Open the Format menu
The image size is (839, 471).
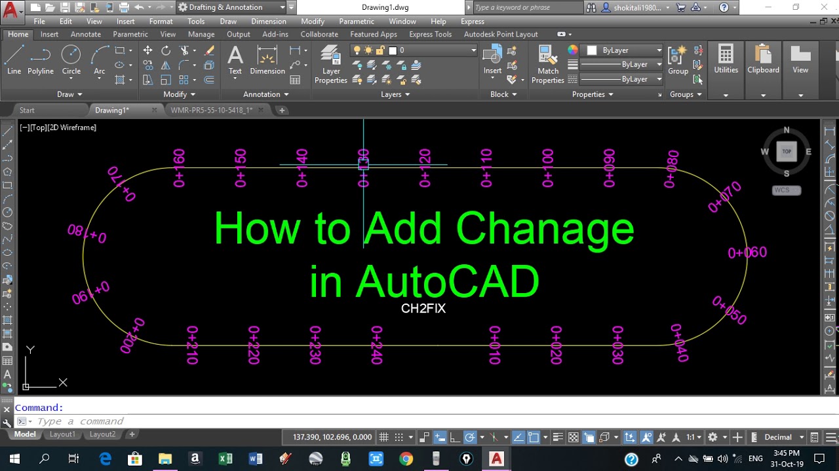pos(161,22)
